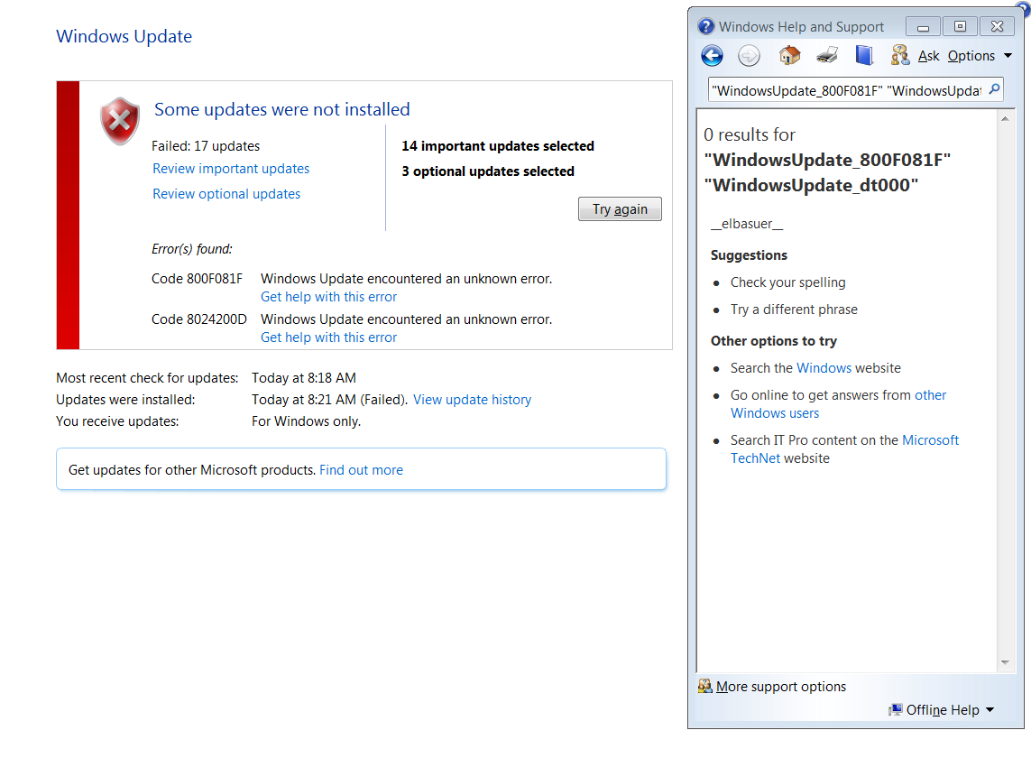Click '14 important updates selected' text

point(498,146)
